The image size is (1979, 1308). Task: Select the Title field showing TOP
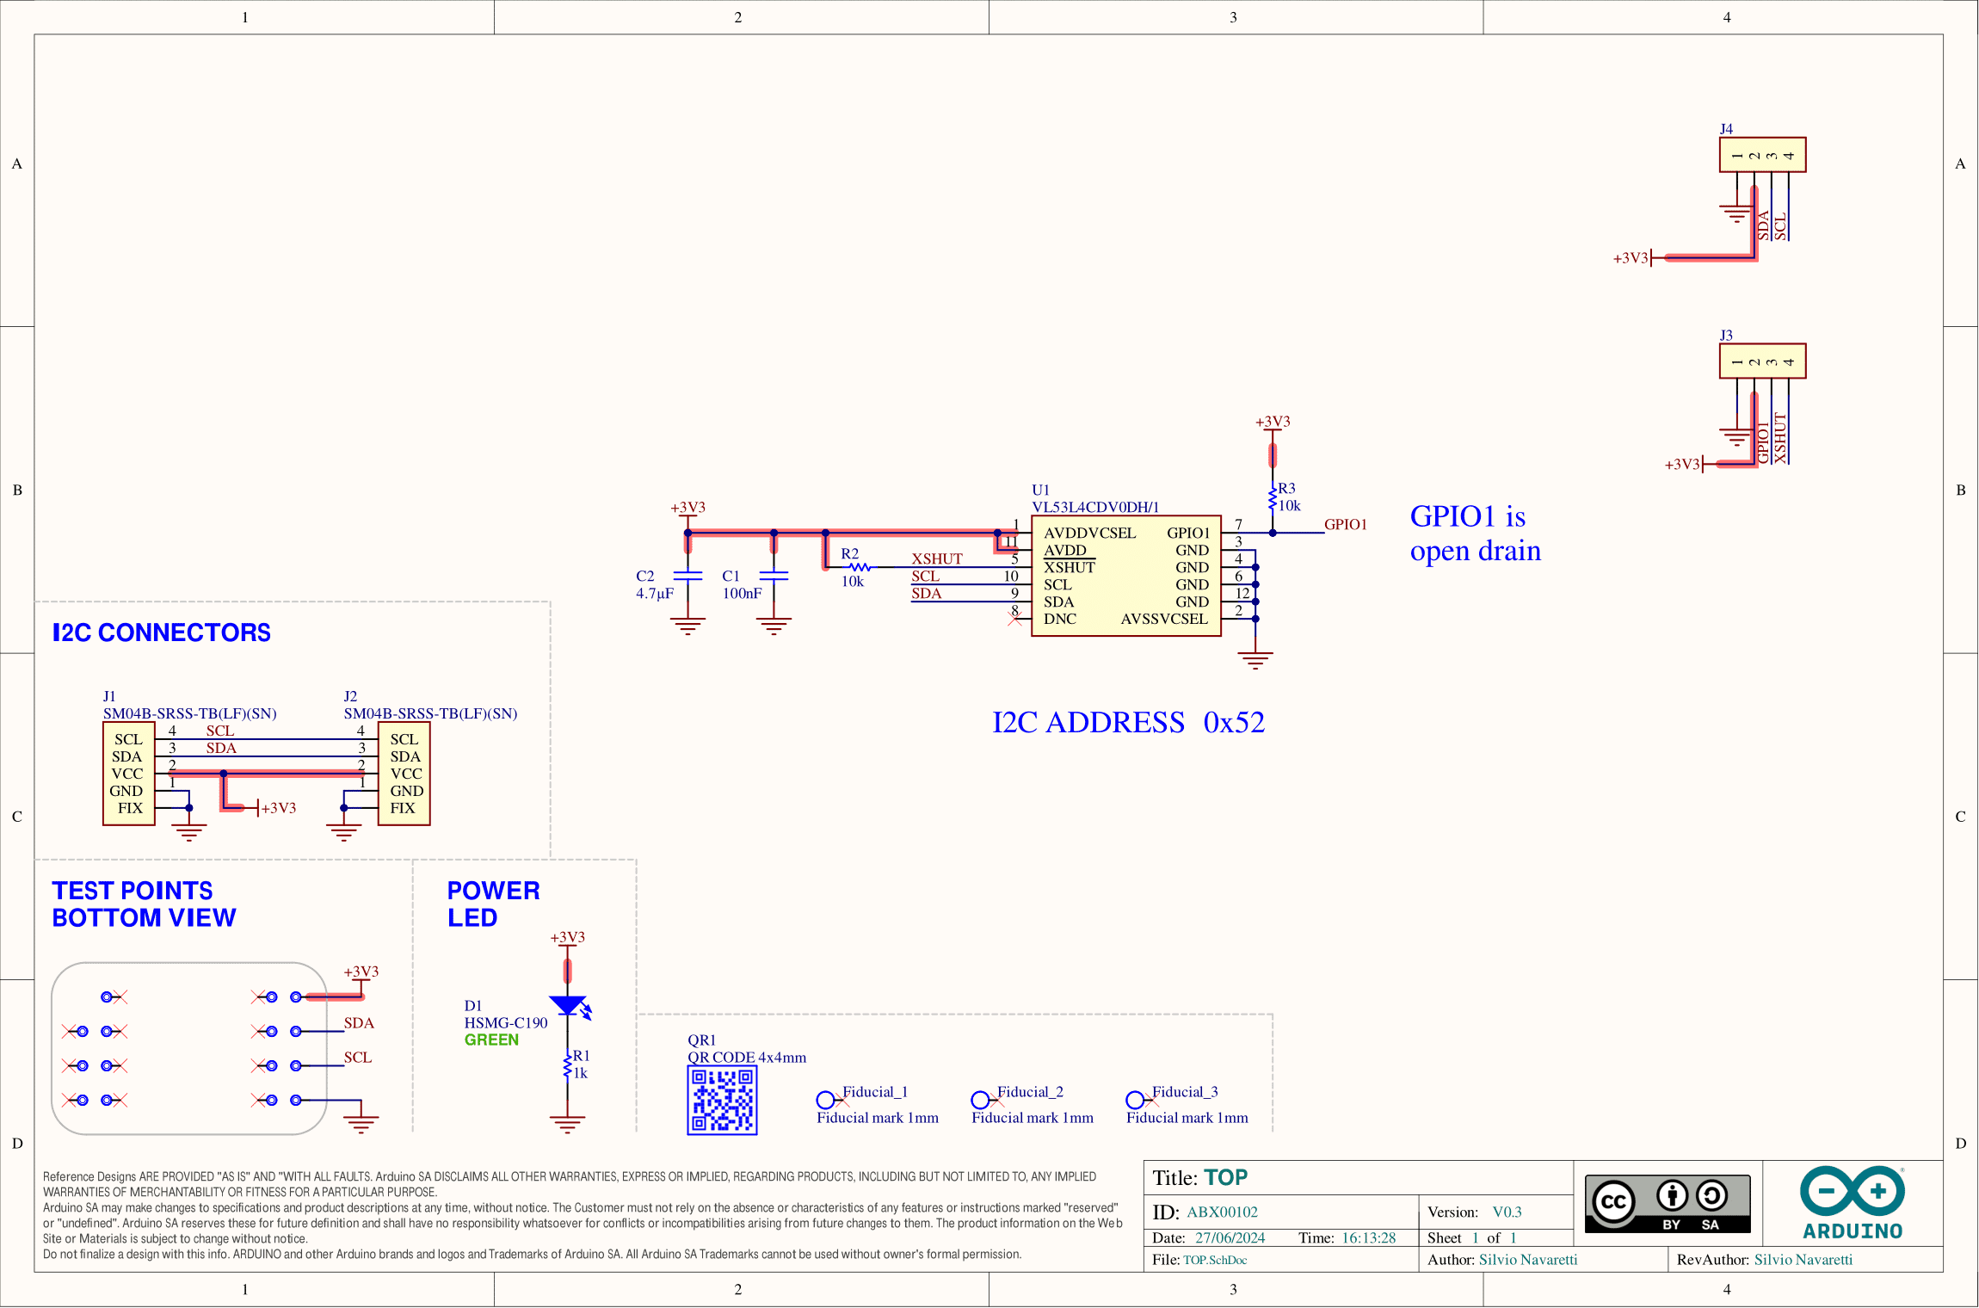(1225, 1177)
